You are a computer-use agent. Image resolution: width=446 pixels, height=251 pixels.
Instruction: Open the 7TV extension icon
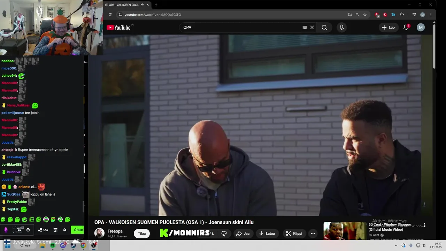coord(393,15)
